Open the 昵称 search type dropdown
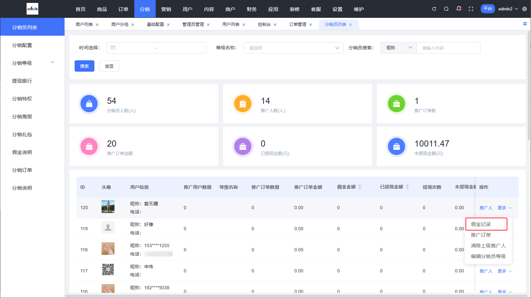 point(398,48)
